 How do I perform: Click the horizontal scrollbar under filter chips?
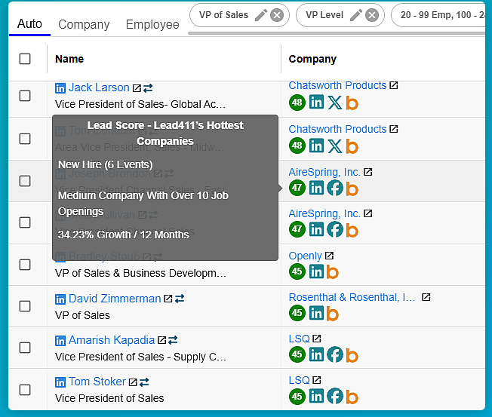click(337, 33)
